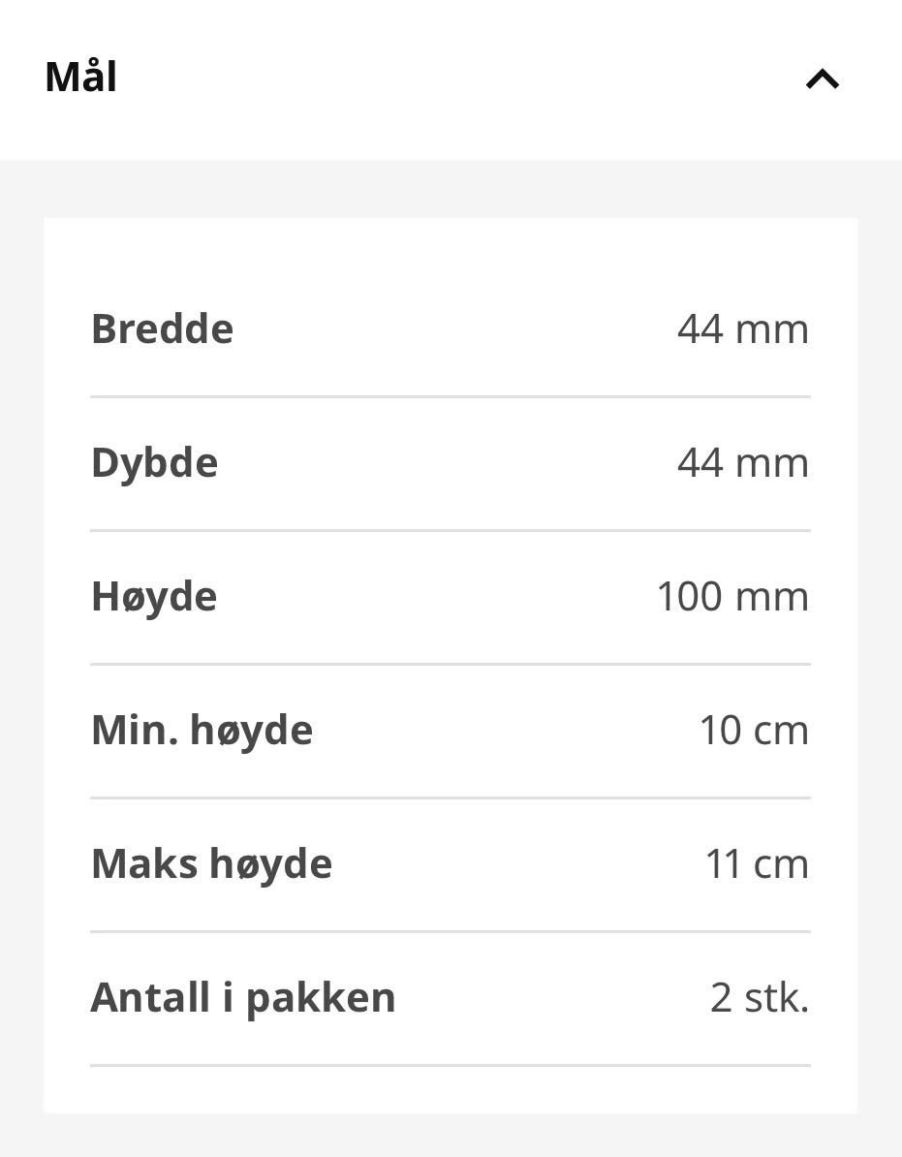902x1157 pixels.
Task: Select the Min. høyde label
Action: [x=202, y=732]
